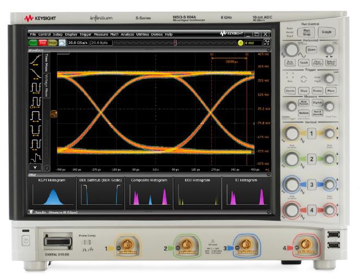Click the front-panel Markers key
The width and height of the screenshot is (359, 275).
[x=304, y=112]
